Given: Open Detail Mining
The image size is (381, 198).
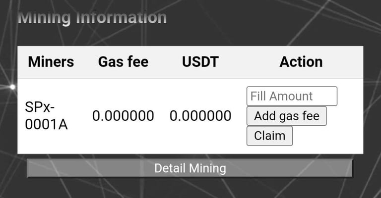Looking at the screenshot, I should (190, 168).
